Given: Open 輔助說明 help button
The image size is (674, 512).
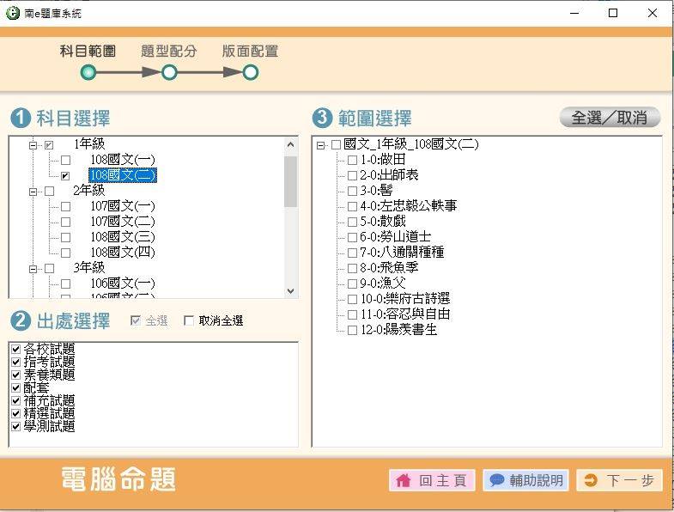Looking at the screenshot, I should (525, 480).
